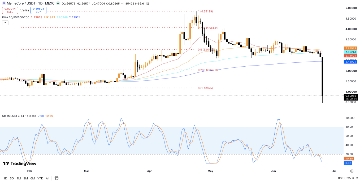The image size is (360, 181).
Task: Open the go-to-date calendar icon
Action: pyautogui.click(x=56, y=178)
